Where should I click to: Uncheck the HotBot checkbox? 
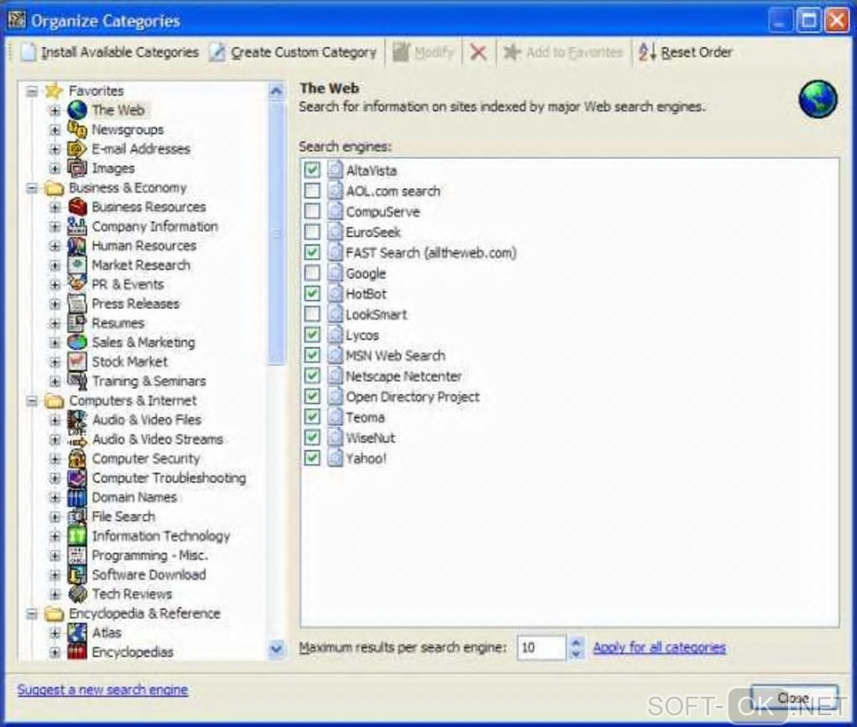[312, 293]
